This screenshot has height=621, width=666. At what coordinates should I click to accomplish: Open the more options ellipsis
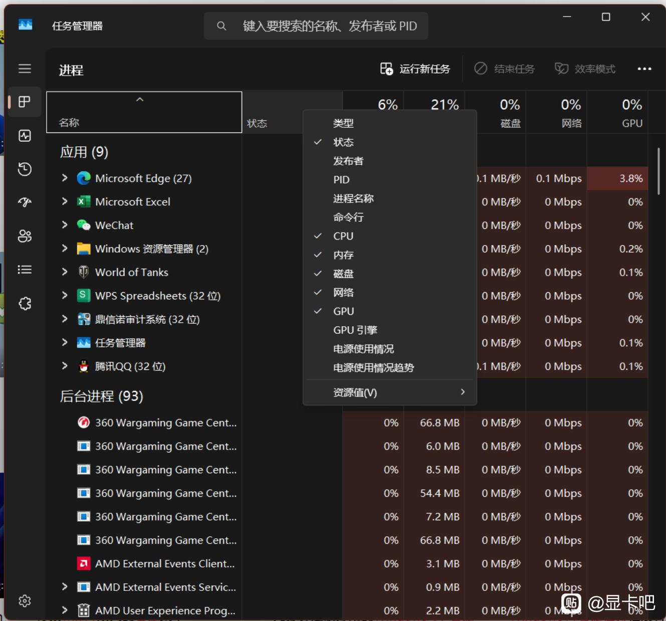pos(644,69)
